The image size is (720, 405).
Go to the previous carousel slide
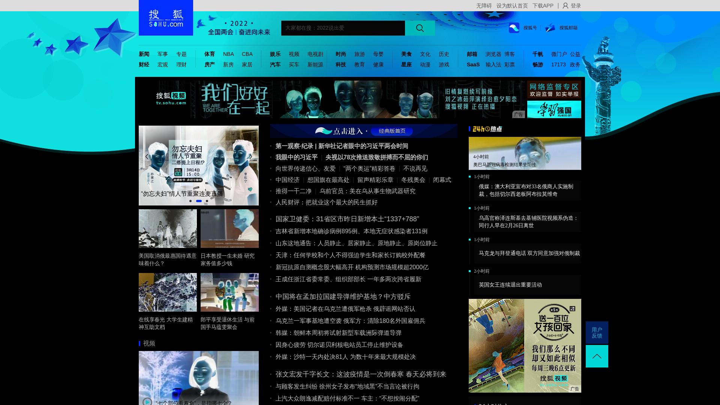click(x=147, y=156)
